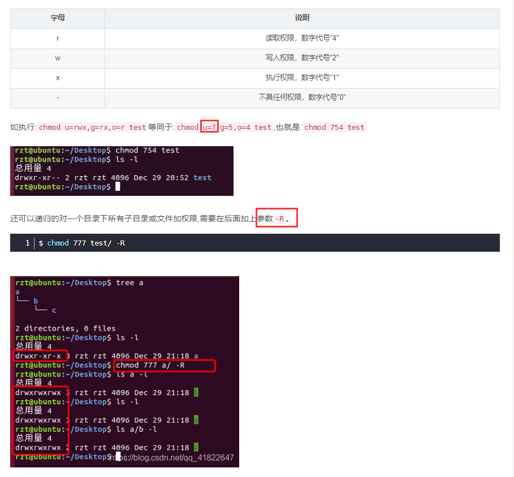The image size is (514, 477).
Task: Click the cell '执行权限，数字代号"1"'
Action: coord(302,78)
